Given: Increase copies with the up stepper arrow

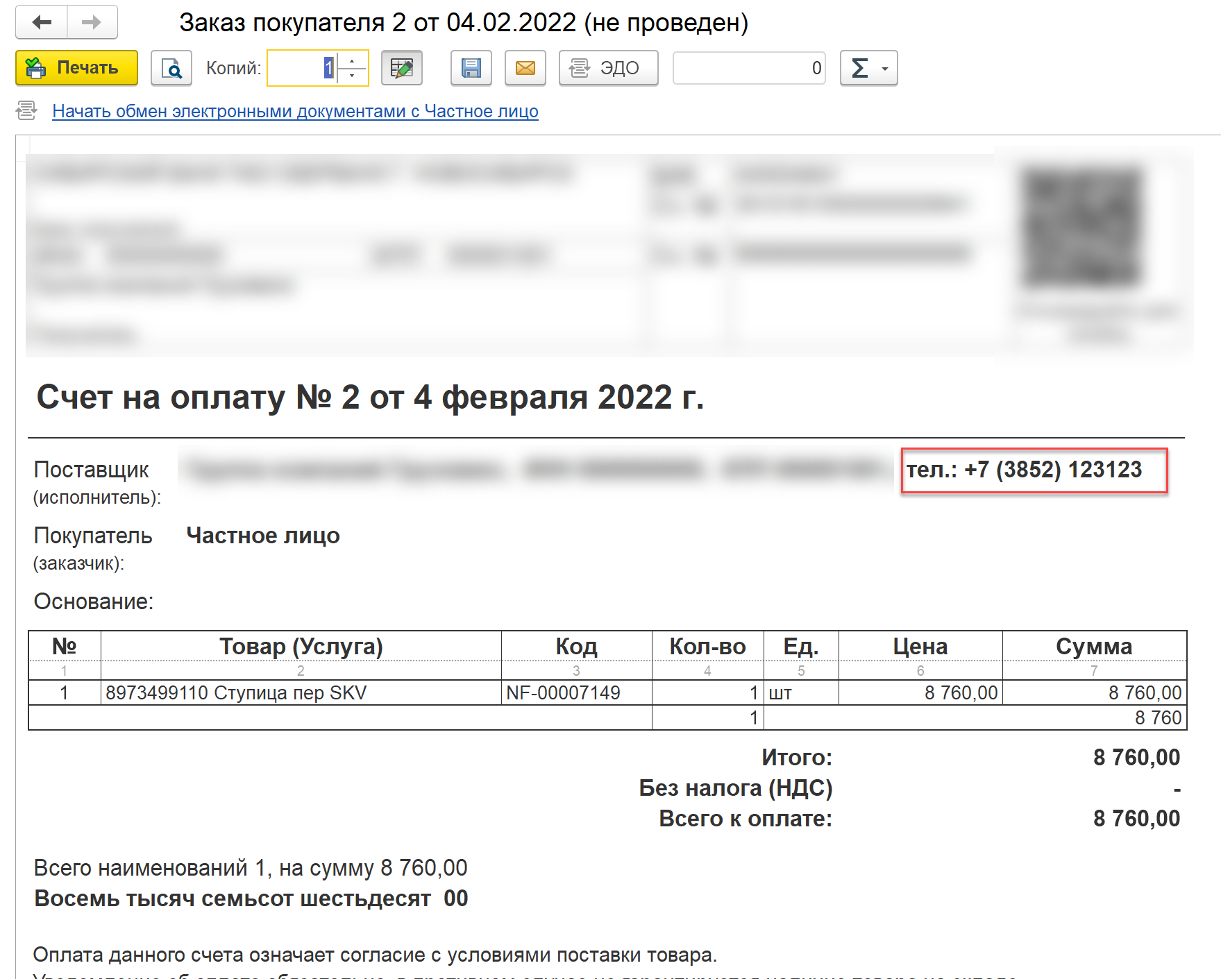Looking at the screenshot, I should pyautogui.click(x=353, y=61).
